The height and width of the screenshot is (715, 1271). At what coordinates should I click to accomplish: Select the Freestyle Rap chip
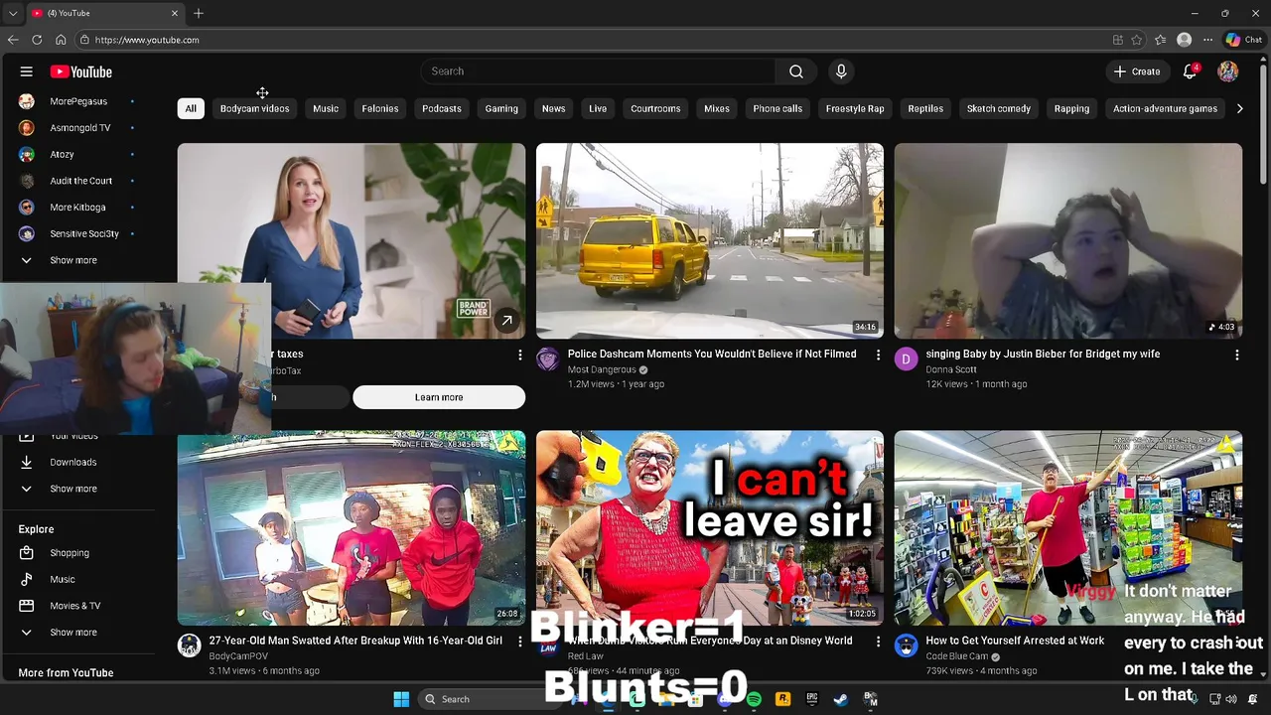[x=855, y=108]
